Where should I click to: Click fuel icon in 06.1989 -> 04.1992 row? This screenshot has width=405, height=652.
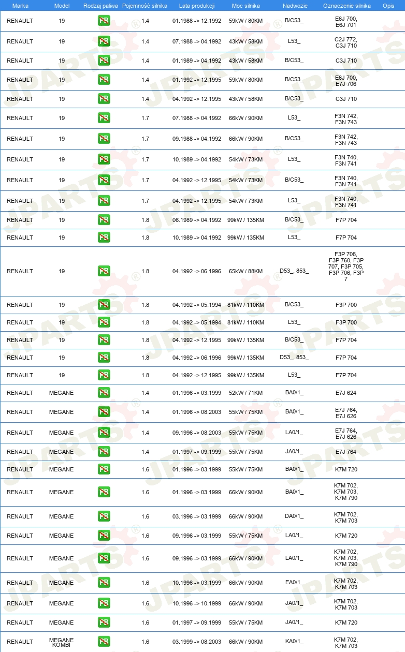point(104,220)
